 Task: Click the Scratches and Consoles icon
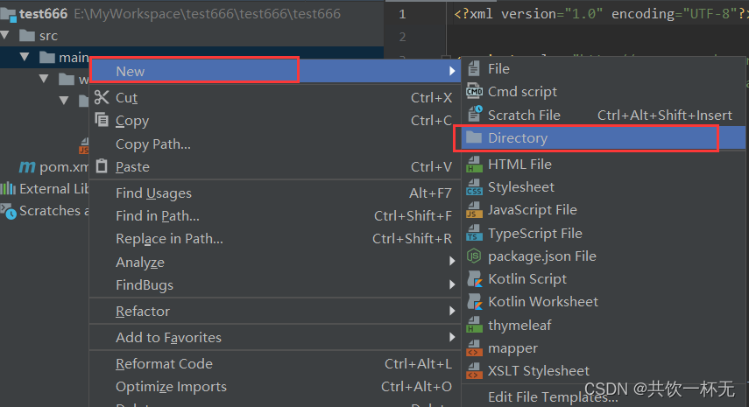[8, 211]
